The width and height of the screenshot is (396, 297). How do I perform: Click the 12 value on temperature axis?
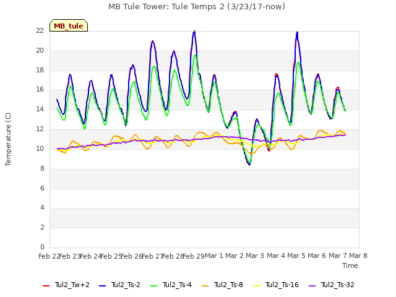point(40,129)
